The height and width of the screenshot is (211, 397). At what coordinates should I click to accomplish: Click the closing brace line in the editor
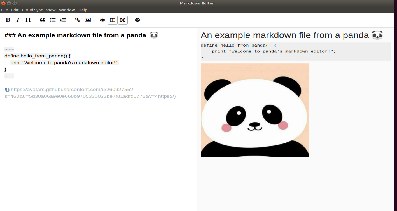(x=5, y=69)
